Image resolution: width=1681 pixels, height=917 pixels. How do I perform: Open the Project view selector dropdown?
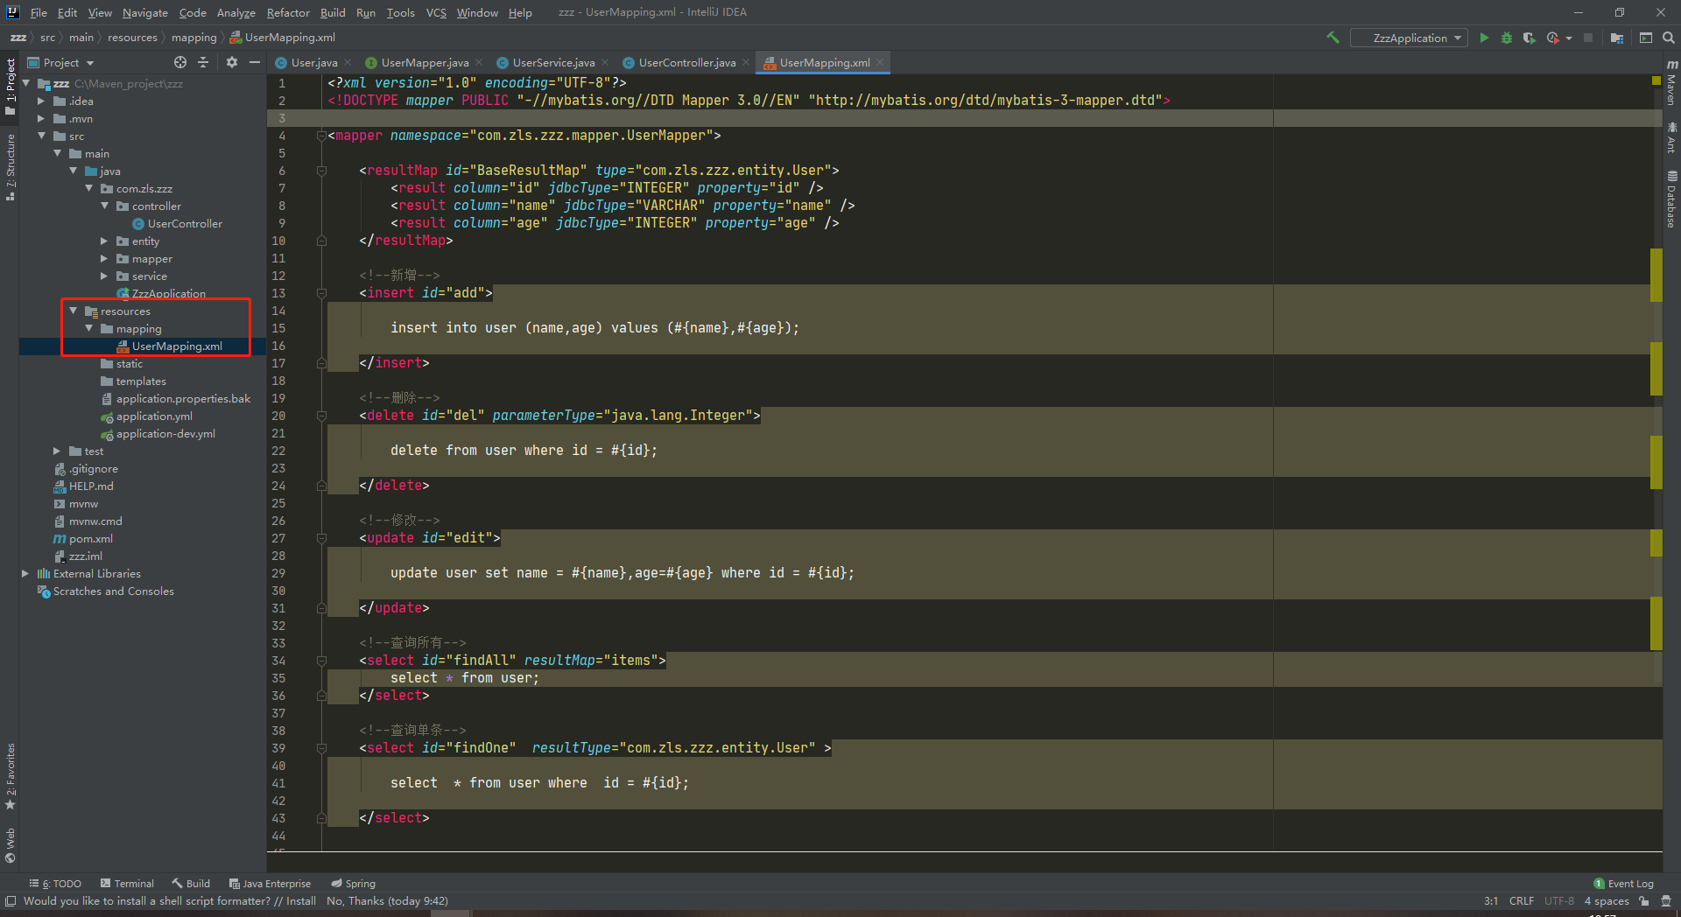click(x=60, y=62)
